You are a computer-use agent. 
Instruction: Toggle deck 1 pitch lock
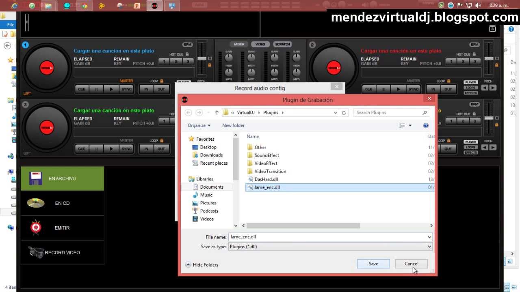tap(210, 65)
